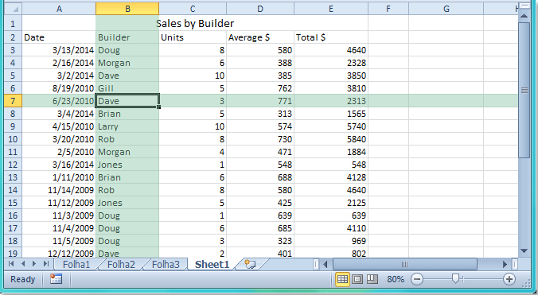Select the cell with total 1565
Viewport: 538px width, 295px height.
[x=331, y=114]
